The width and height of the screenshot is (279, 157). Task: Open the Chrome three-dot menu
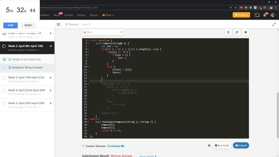click(x=276, y=8)
